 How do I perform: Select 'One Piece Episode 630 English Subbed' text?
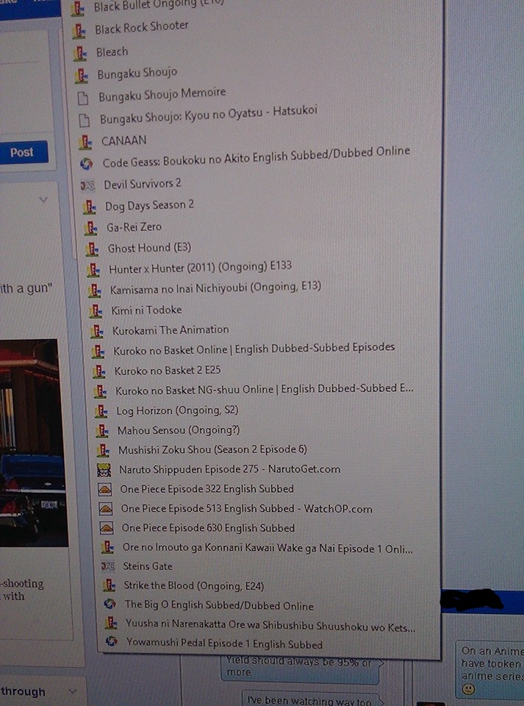(208, 528)
